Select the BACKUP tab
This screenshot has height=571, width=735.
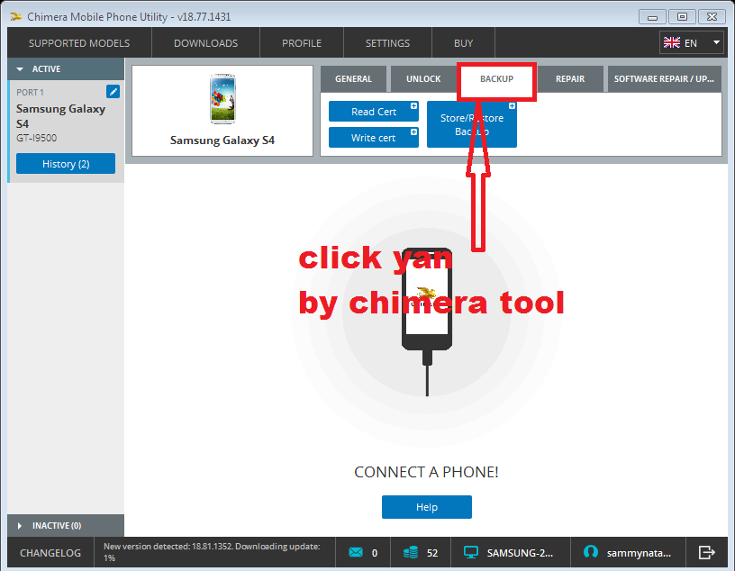coord(496,78)
